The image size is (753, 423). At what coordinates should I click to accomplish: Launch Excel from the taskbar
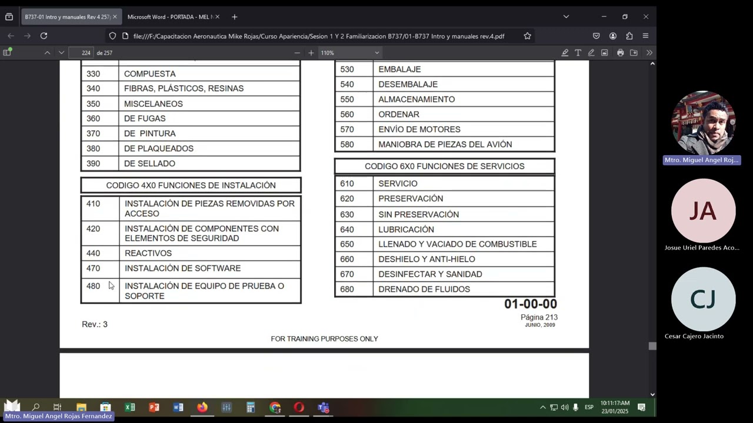pos(130,407)
